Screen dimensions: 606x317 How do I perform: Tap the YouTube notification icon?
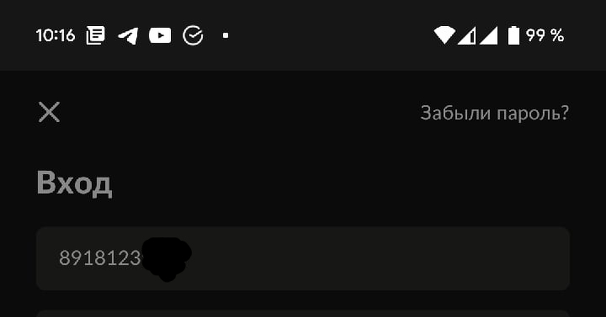160,36
